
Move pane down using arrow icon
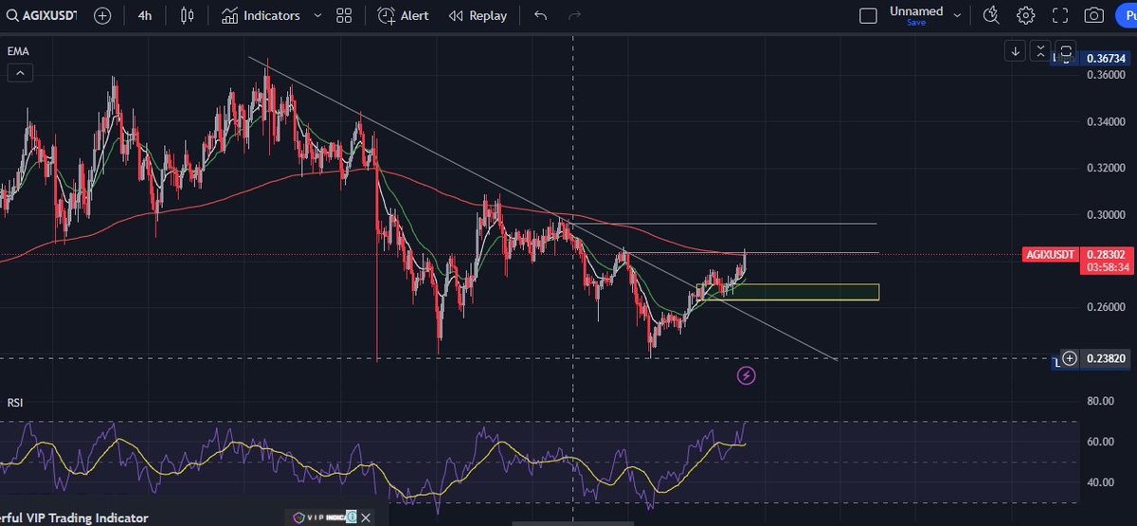tap(1016, 51)
